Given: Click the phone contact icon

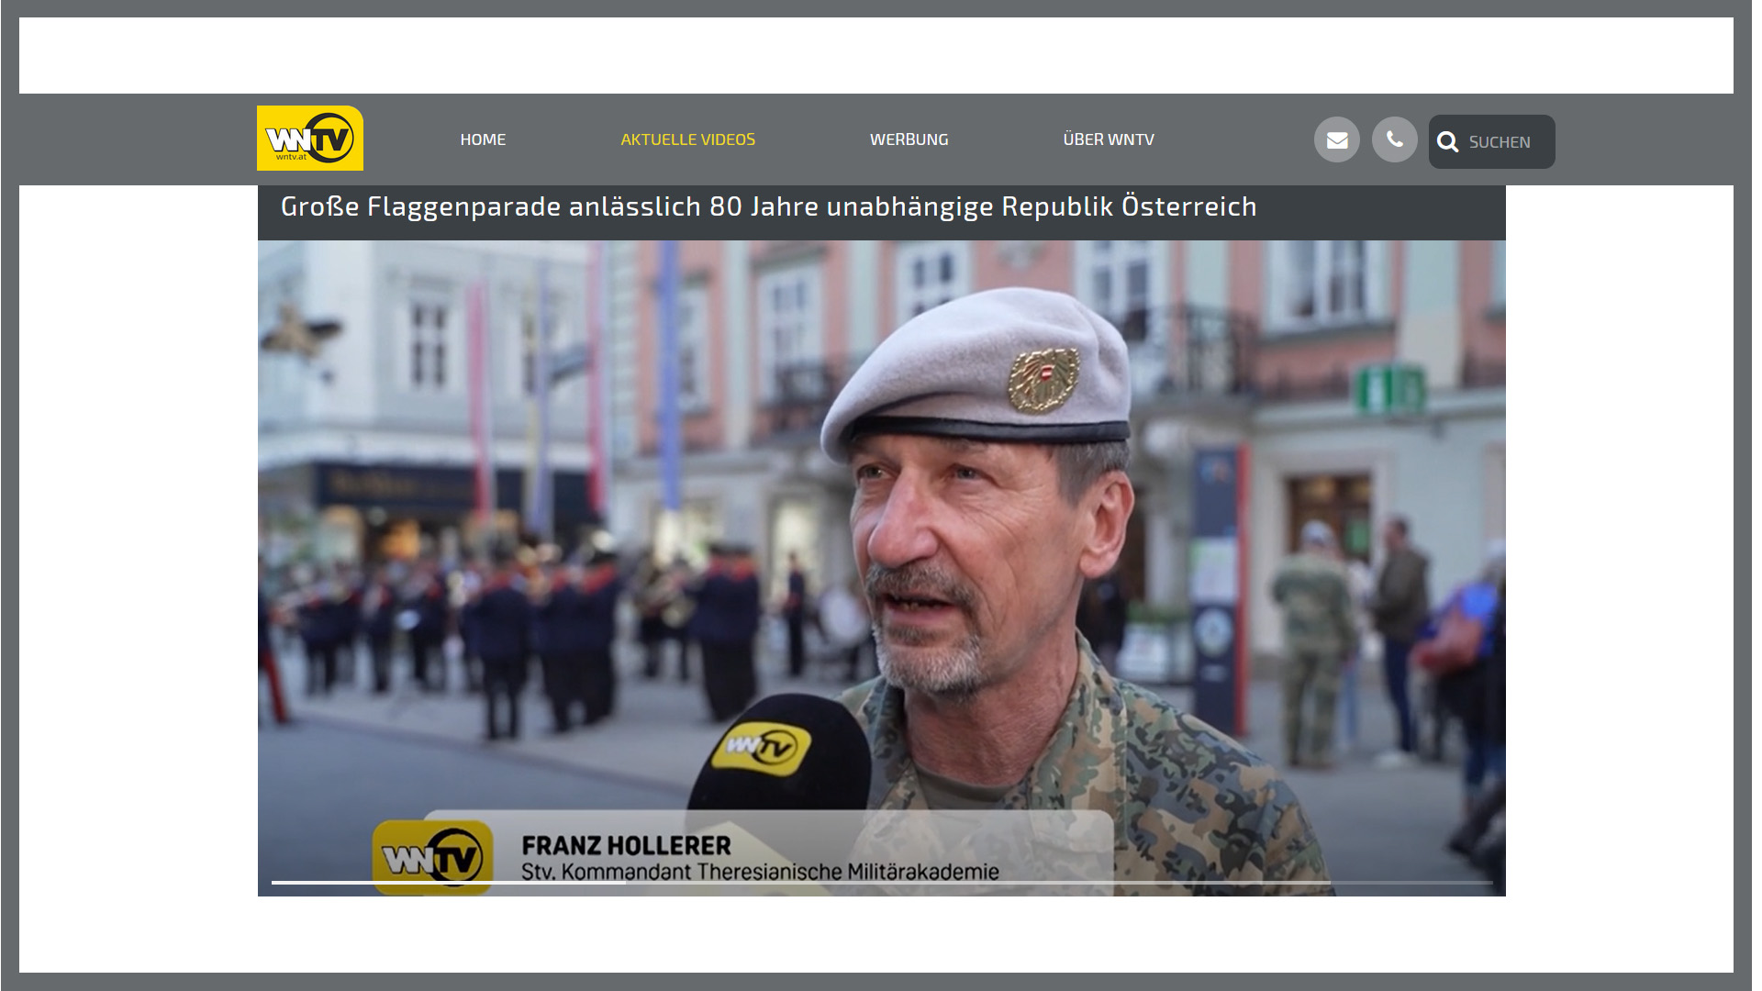Looking at the screenshot, I should (1395, 140).
